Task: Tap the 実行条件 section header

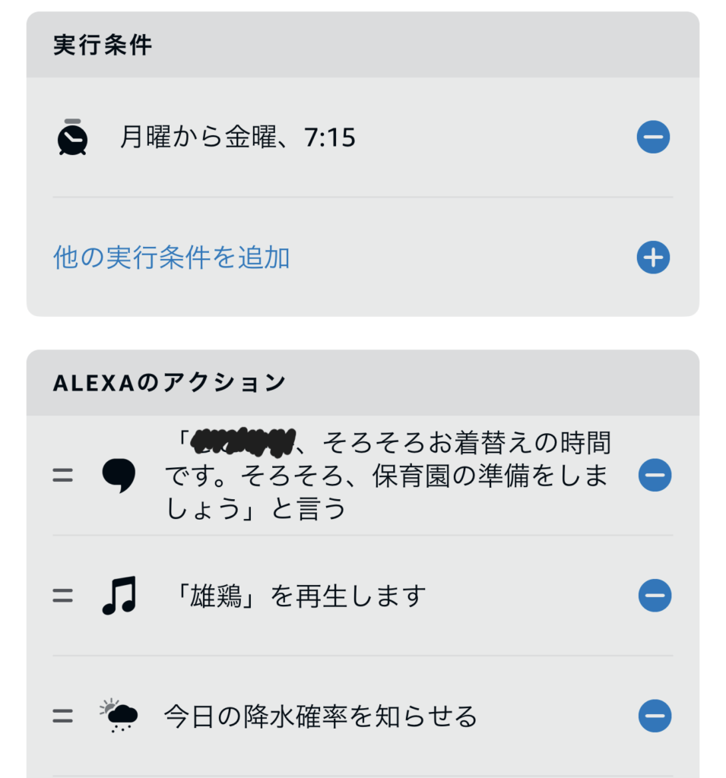Action: point(103,46)
